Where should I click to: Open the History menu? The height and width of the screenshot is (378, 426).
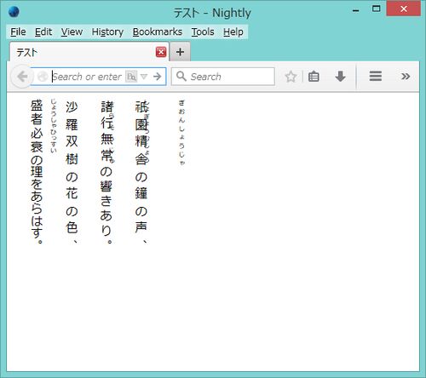107,31
